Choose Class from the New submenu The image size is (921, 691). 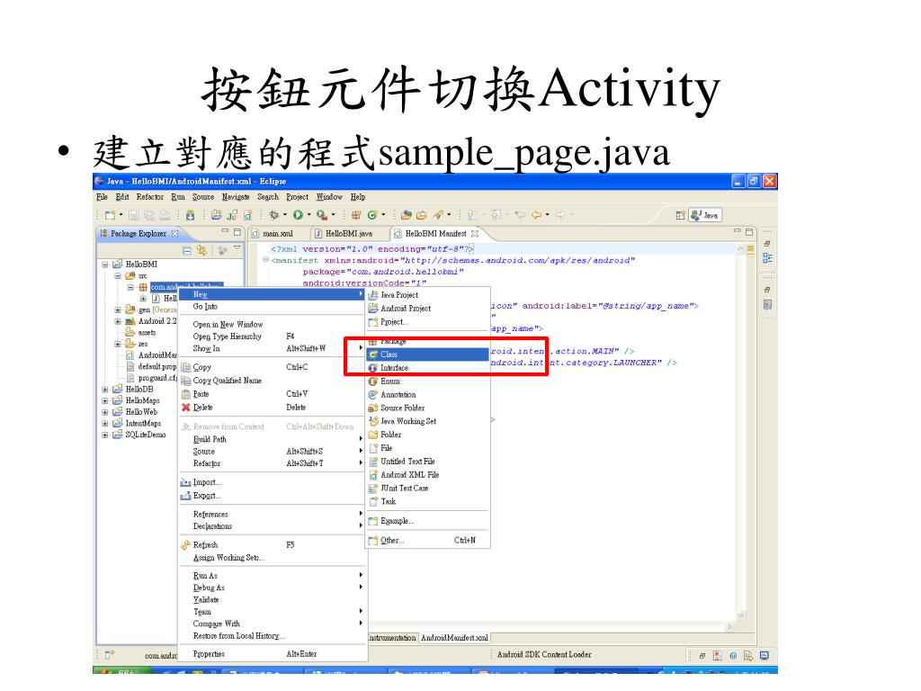tap(427, 354)
